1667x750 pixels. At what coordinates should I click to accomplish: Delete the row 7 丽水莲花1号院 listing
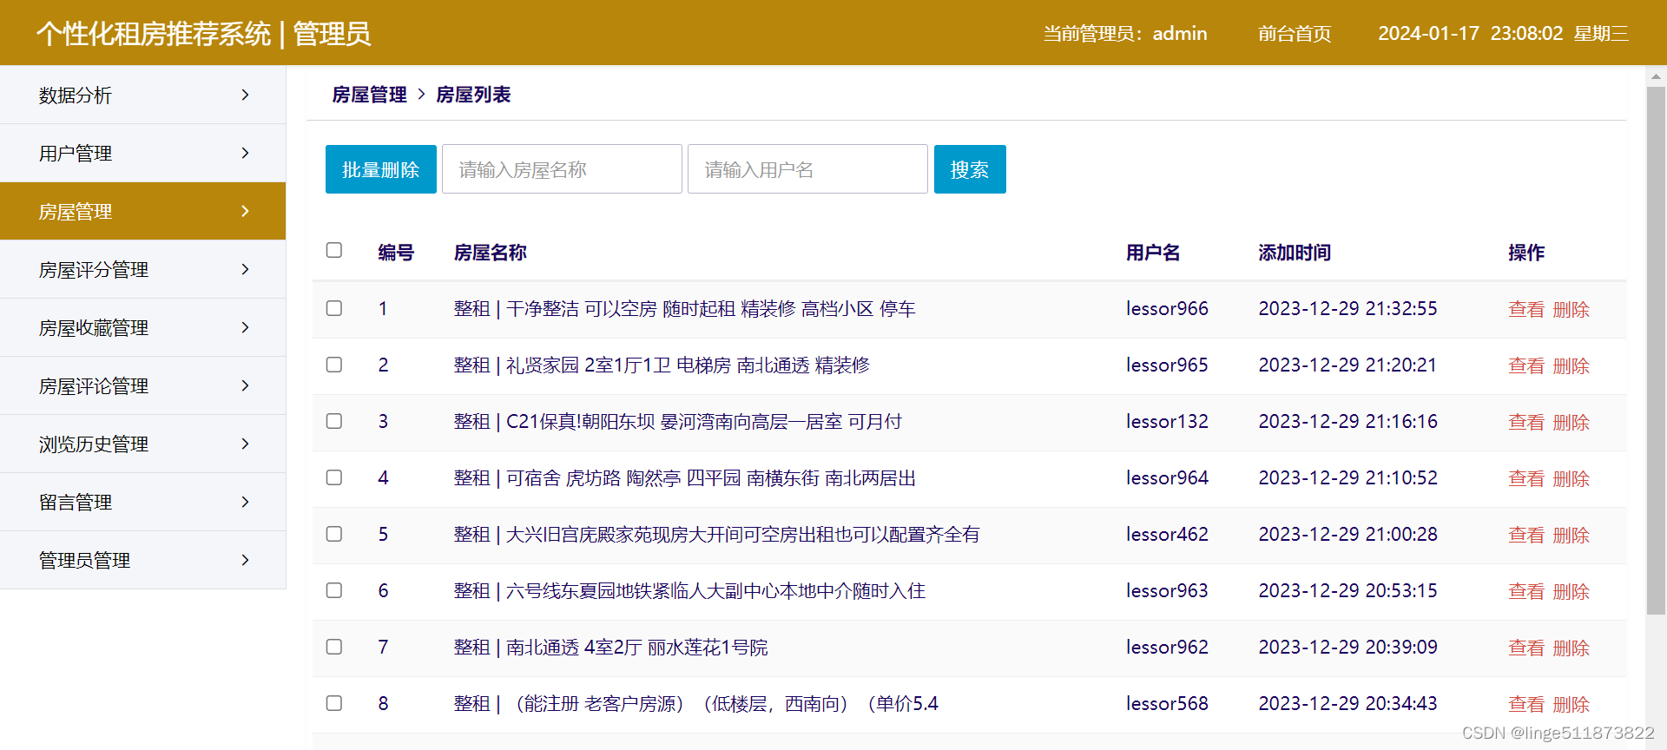(x=1571, y=648)
